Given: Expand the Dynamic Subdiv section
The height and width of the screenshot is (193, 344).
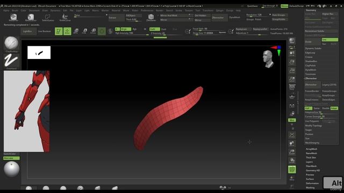Looking at the screenshot, I should [313, 48].
